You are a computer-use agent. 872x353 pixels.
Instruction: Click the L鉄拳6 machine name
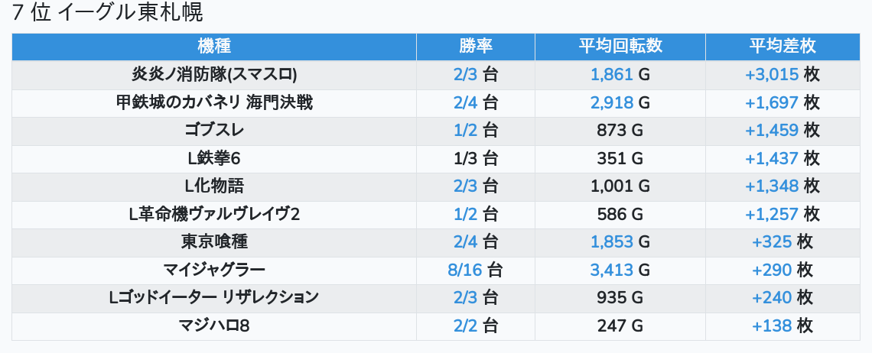[x=214, y=158]
